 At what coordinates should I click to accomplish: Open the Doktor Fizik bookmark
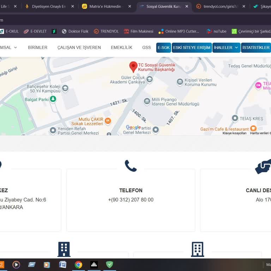(x=75, y=31)
